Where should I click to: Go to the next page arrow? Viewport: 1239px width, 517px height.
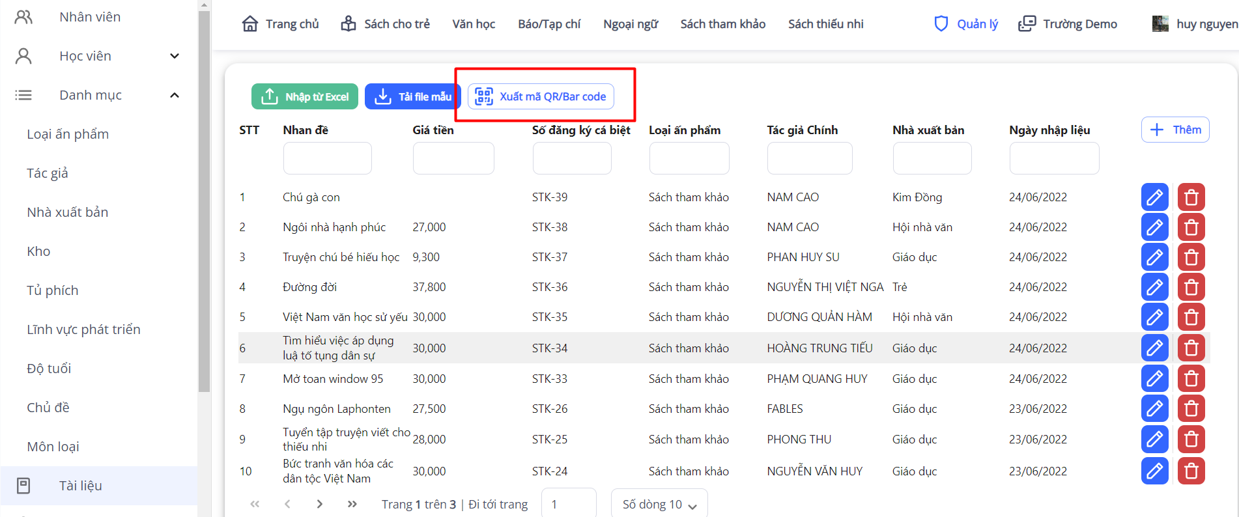[x=319, y=504]
